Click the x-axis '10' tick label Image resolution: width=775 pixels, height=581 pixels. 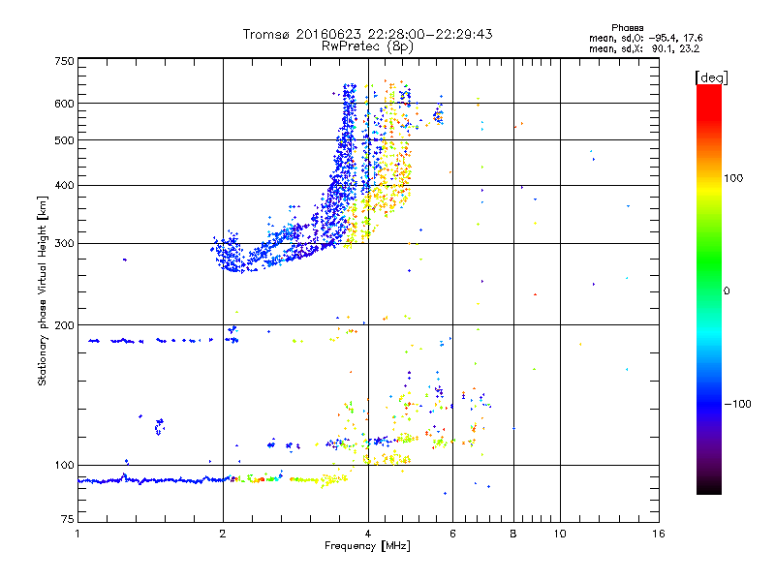560,534
